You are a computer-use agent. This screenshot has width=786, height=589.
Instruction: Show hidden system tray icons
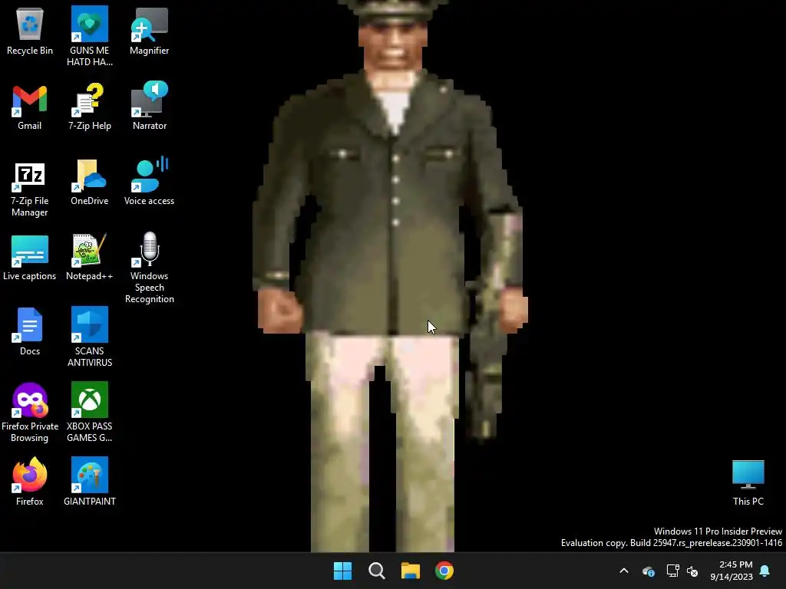tap(624, 571)
